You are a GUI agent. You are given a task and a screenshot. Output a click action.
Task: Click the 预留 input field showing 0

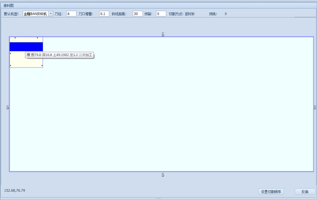tap(161, 14)
